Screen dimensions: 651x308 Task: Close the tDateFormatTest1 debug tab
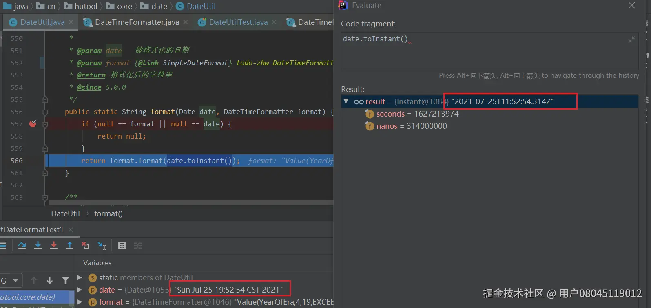click(x=71, y=230)
